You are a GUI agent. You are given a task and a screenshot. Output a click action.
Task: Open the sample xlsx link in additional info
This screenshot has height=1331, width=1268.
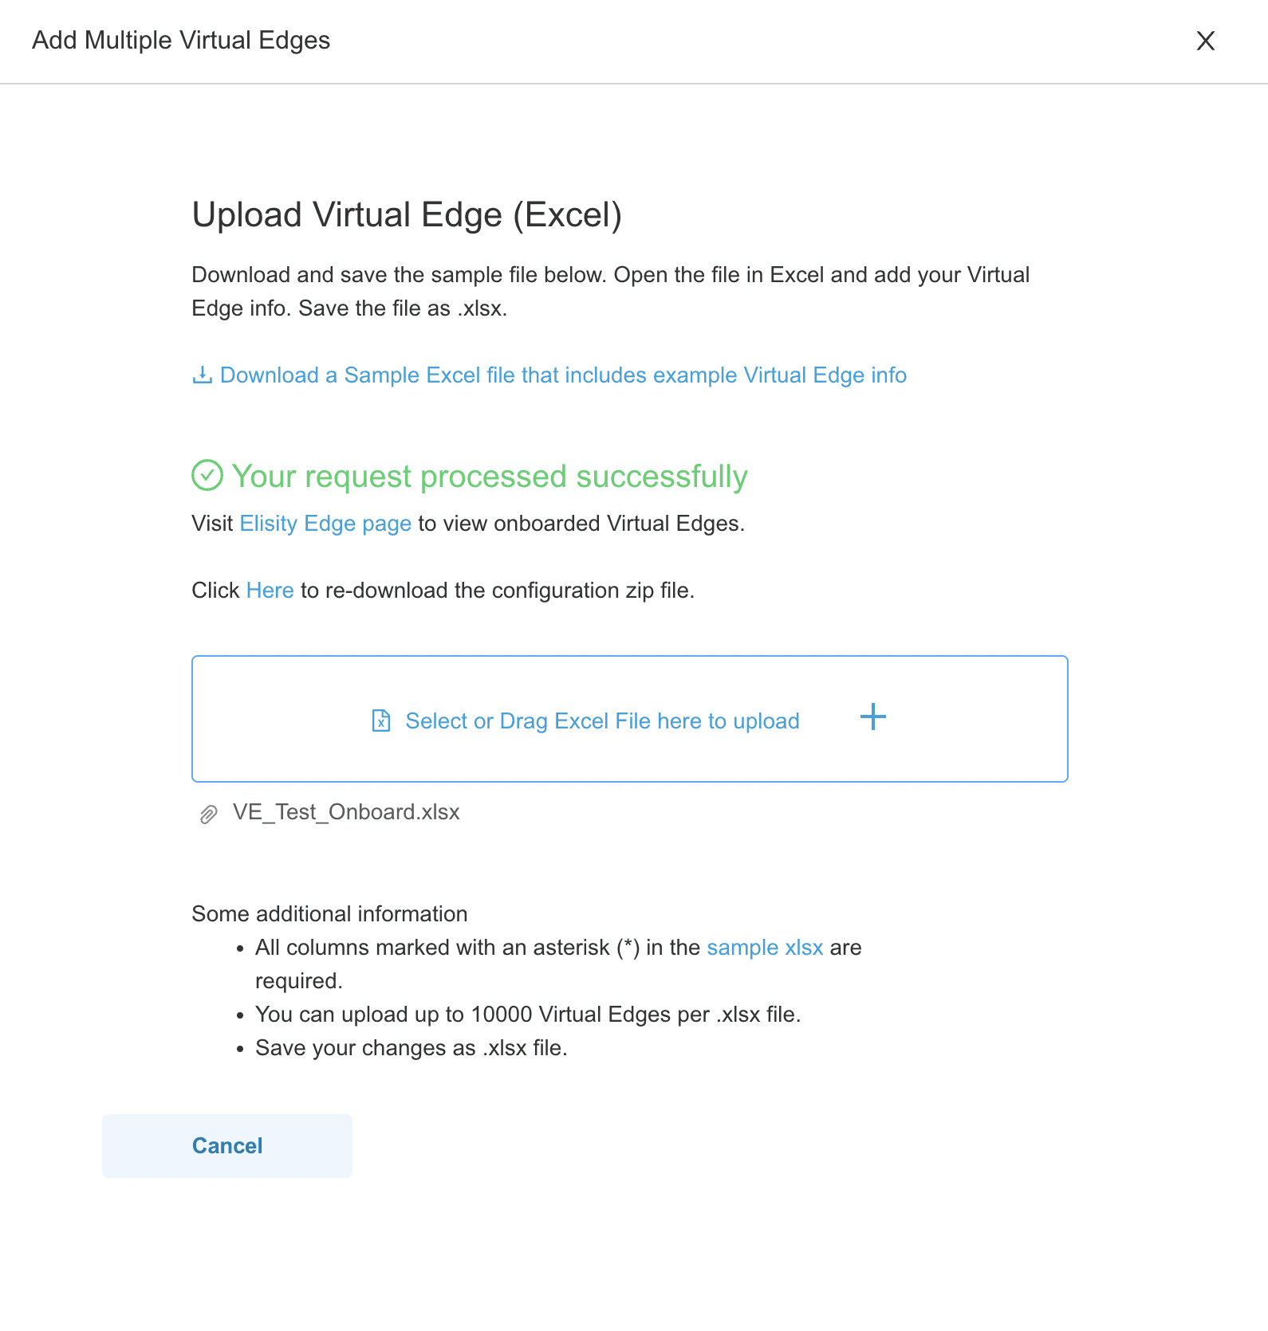(x=765, y=948)
